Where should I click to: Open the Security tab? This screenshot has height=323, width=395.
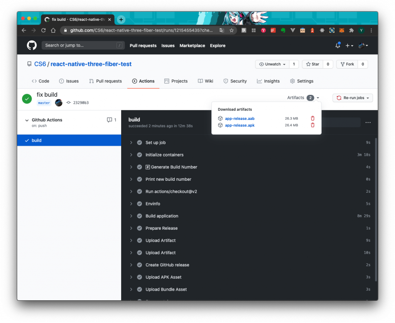coord(235,81)
